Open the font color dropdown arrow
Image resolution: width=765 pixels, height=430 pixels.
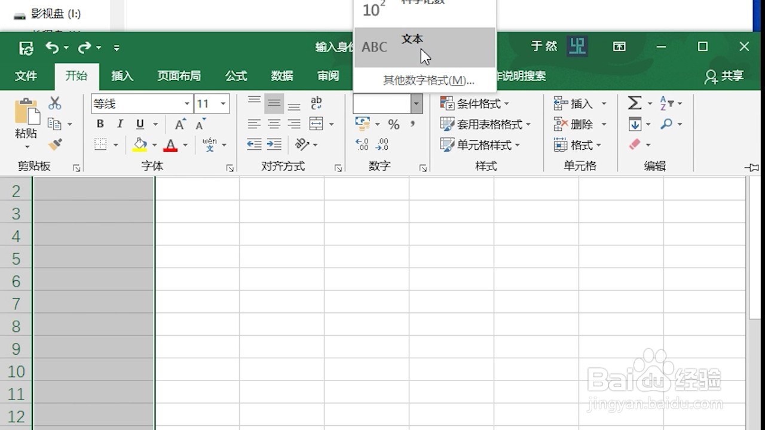tap(185, 145)
